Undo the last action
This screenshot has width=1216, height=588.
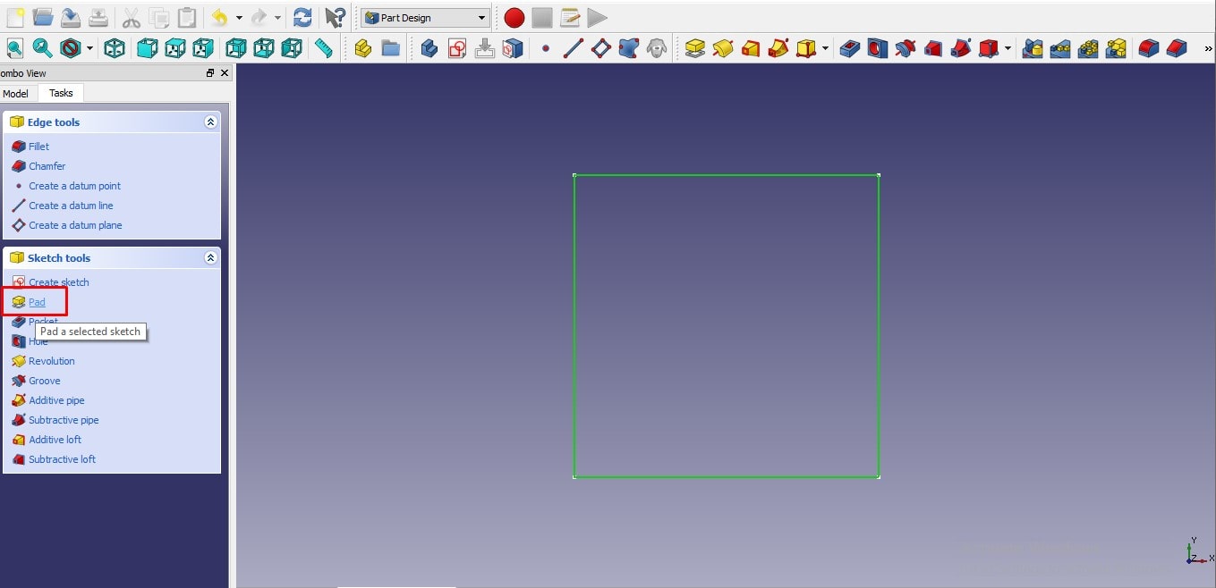click(x=220, y=17)
